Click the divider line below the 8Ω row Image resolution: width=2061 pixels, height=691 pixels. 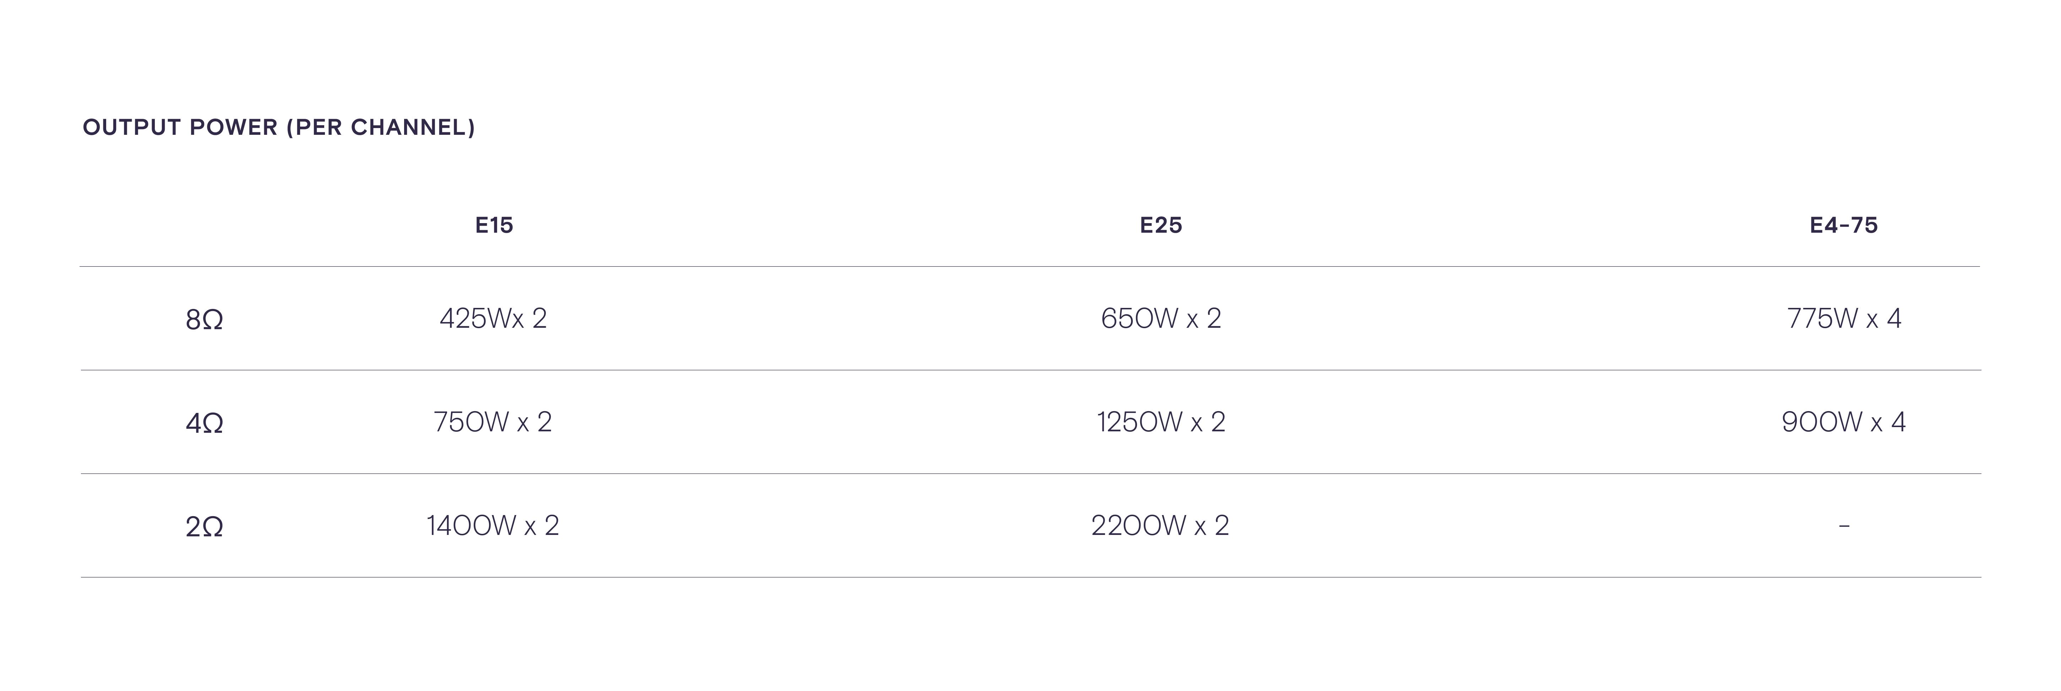tap(1030, 370)
